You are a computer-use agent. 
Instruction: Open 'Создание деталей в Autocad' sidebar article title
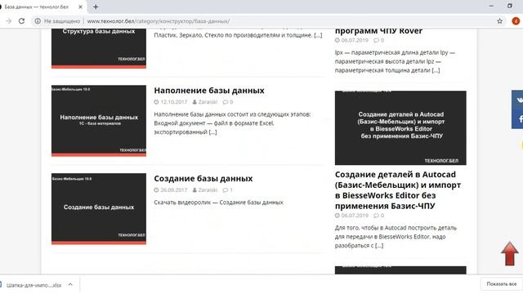pyautogui.click(x=398, y=190)
